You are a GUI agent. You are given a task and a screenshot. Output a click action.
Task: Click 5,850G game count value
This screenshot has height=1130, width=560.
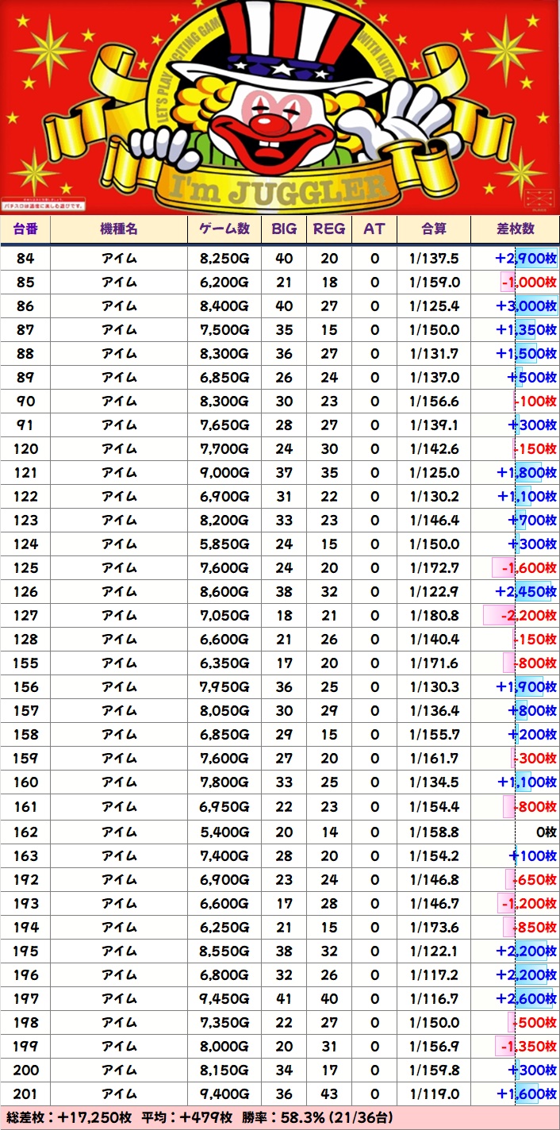225,544
